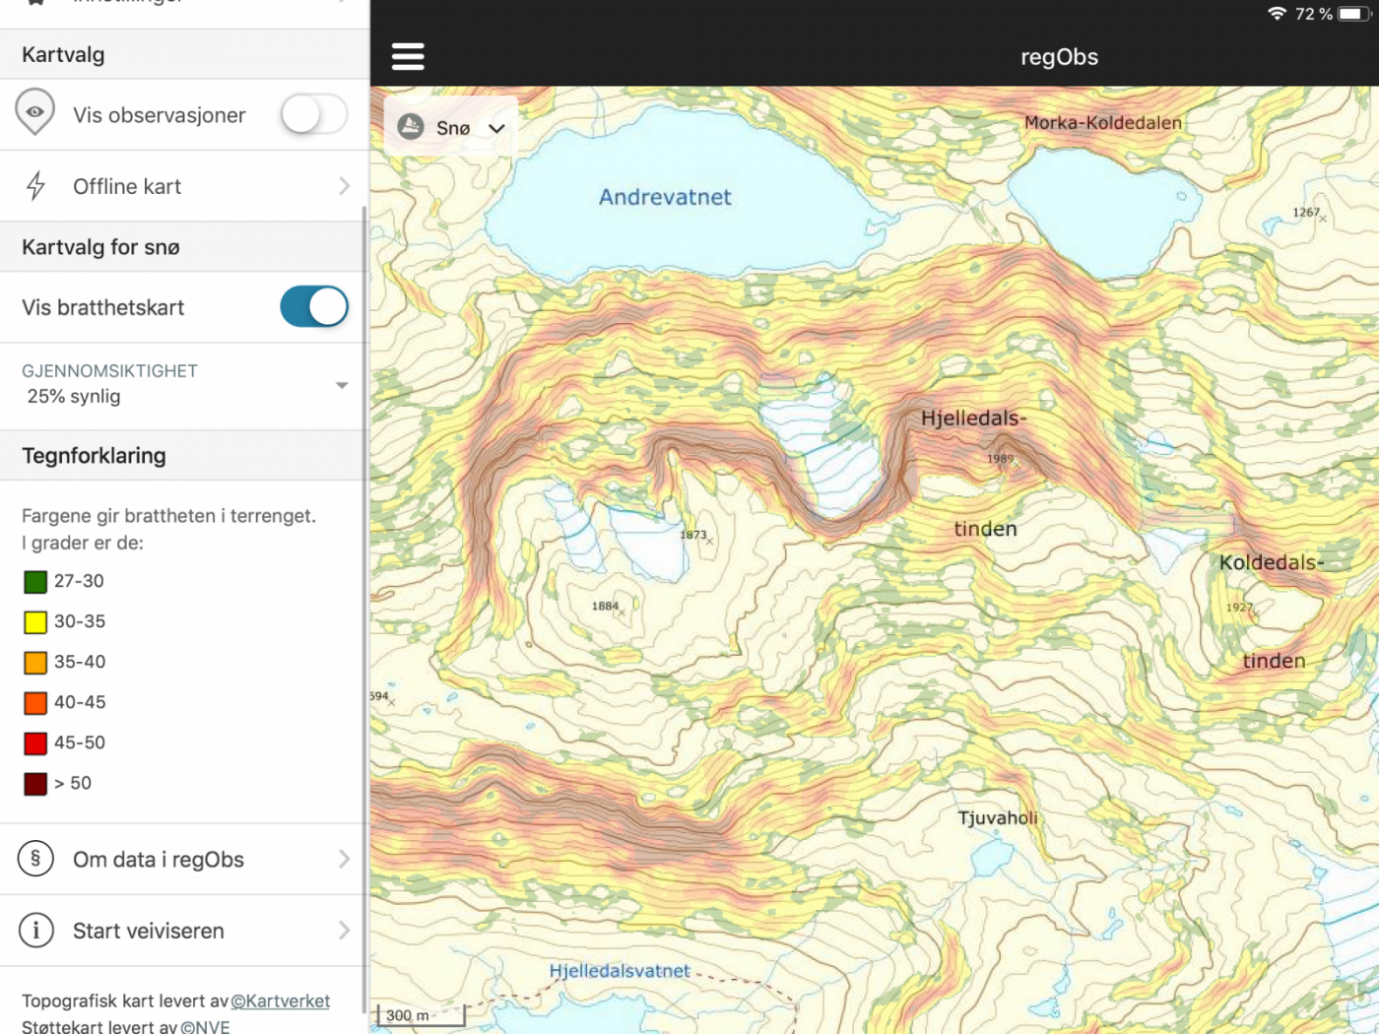Click the yellow 30-35 legend swatch
Viewport: 1379px width, 1034px height.
click(35, 622)
